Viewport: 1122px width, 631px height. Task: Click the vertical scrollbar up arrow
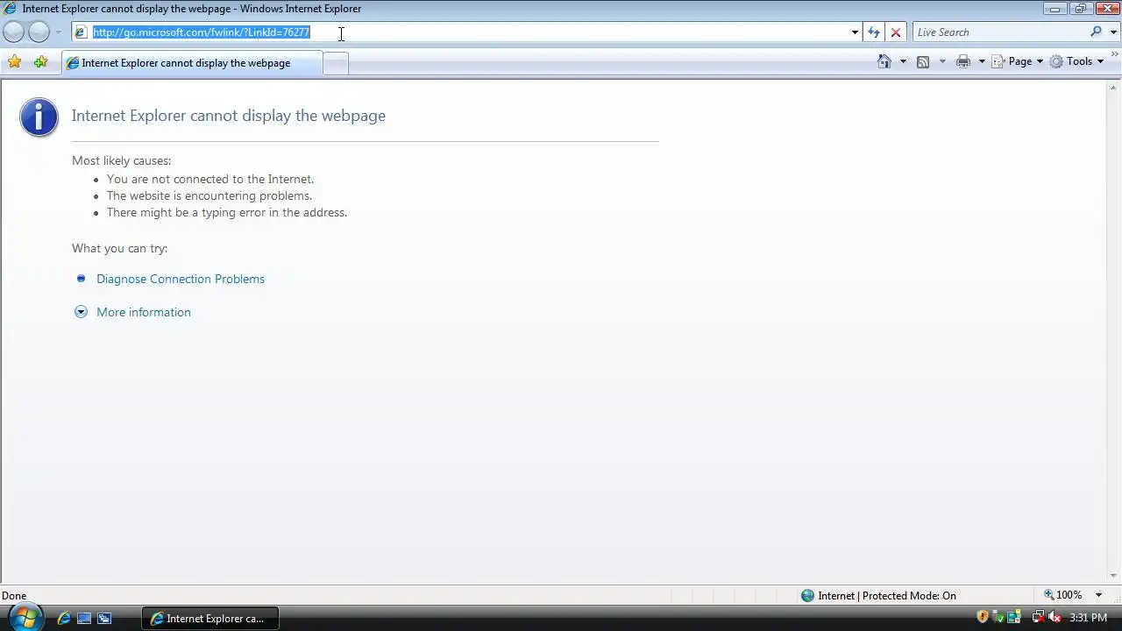[x=1114, y=88]
